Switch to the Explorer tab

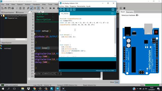tap(20, 12)
